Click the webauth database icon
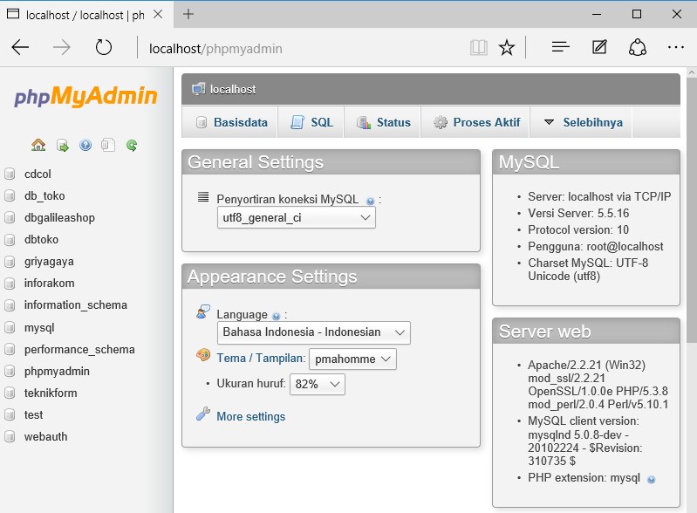 [x=10, y=436]
